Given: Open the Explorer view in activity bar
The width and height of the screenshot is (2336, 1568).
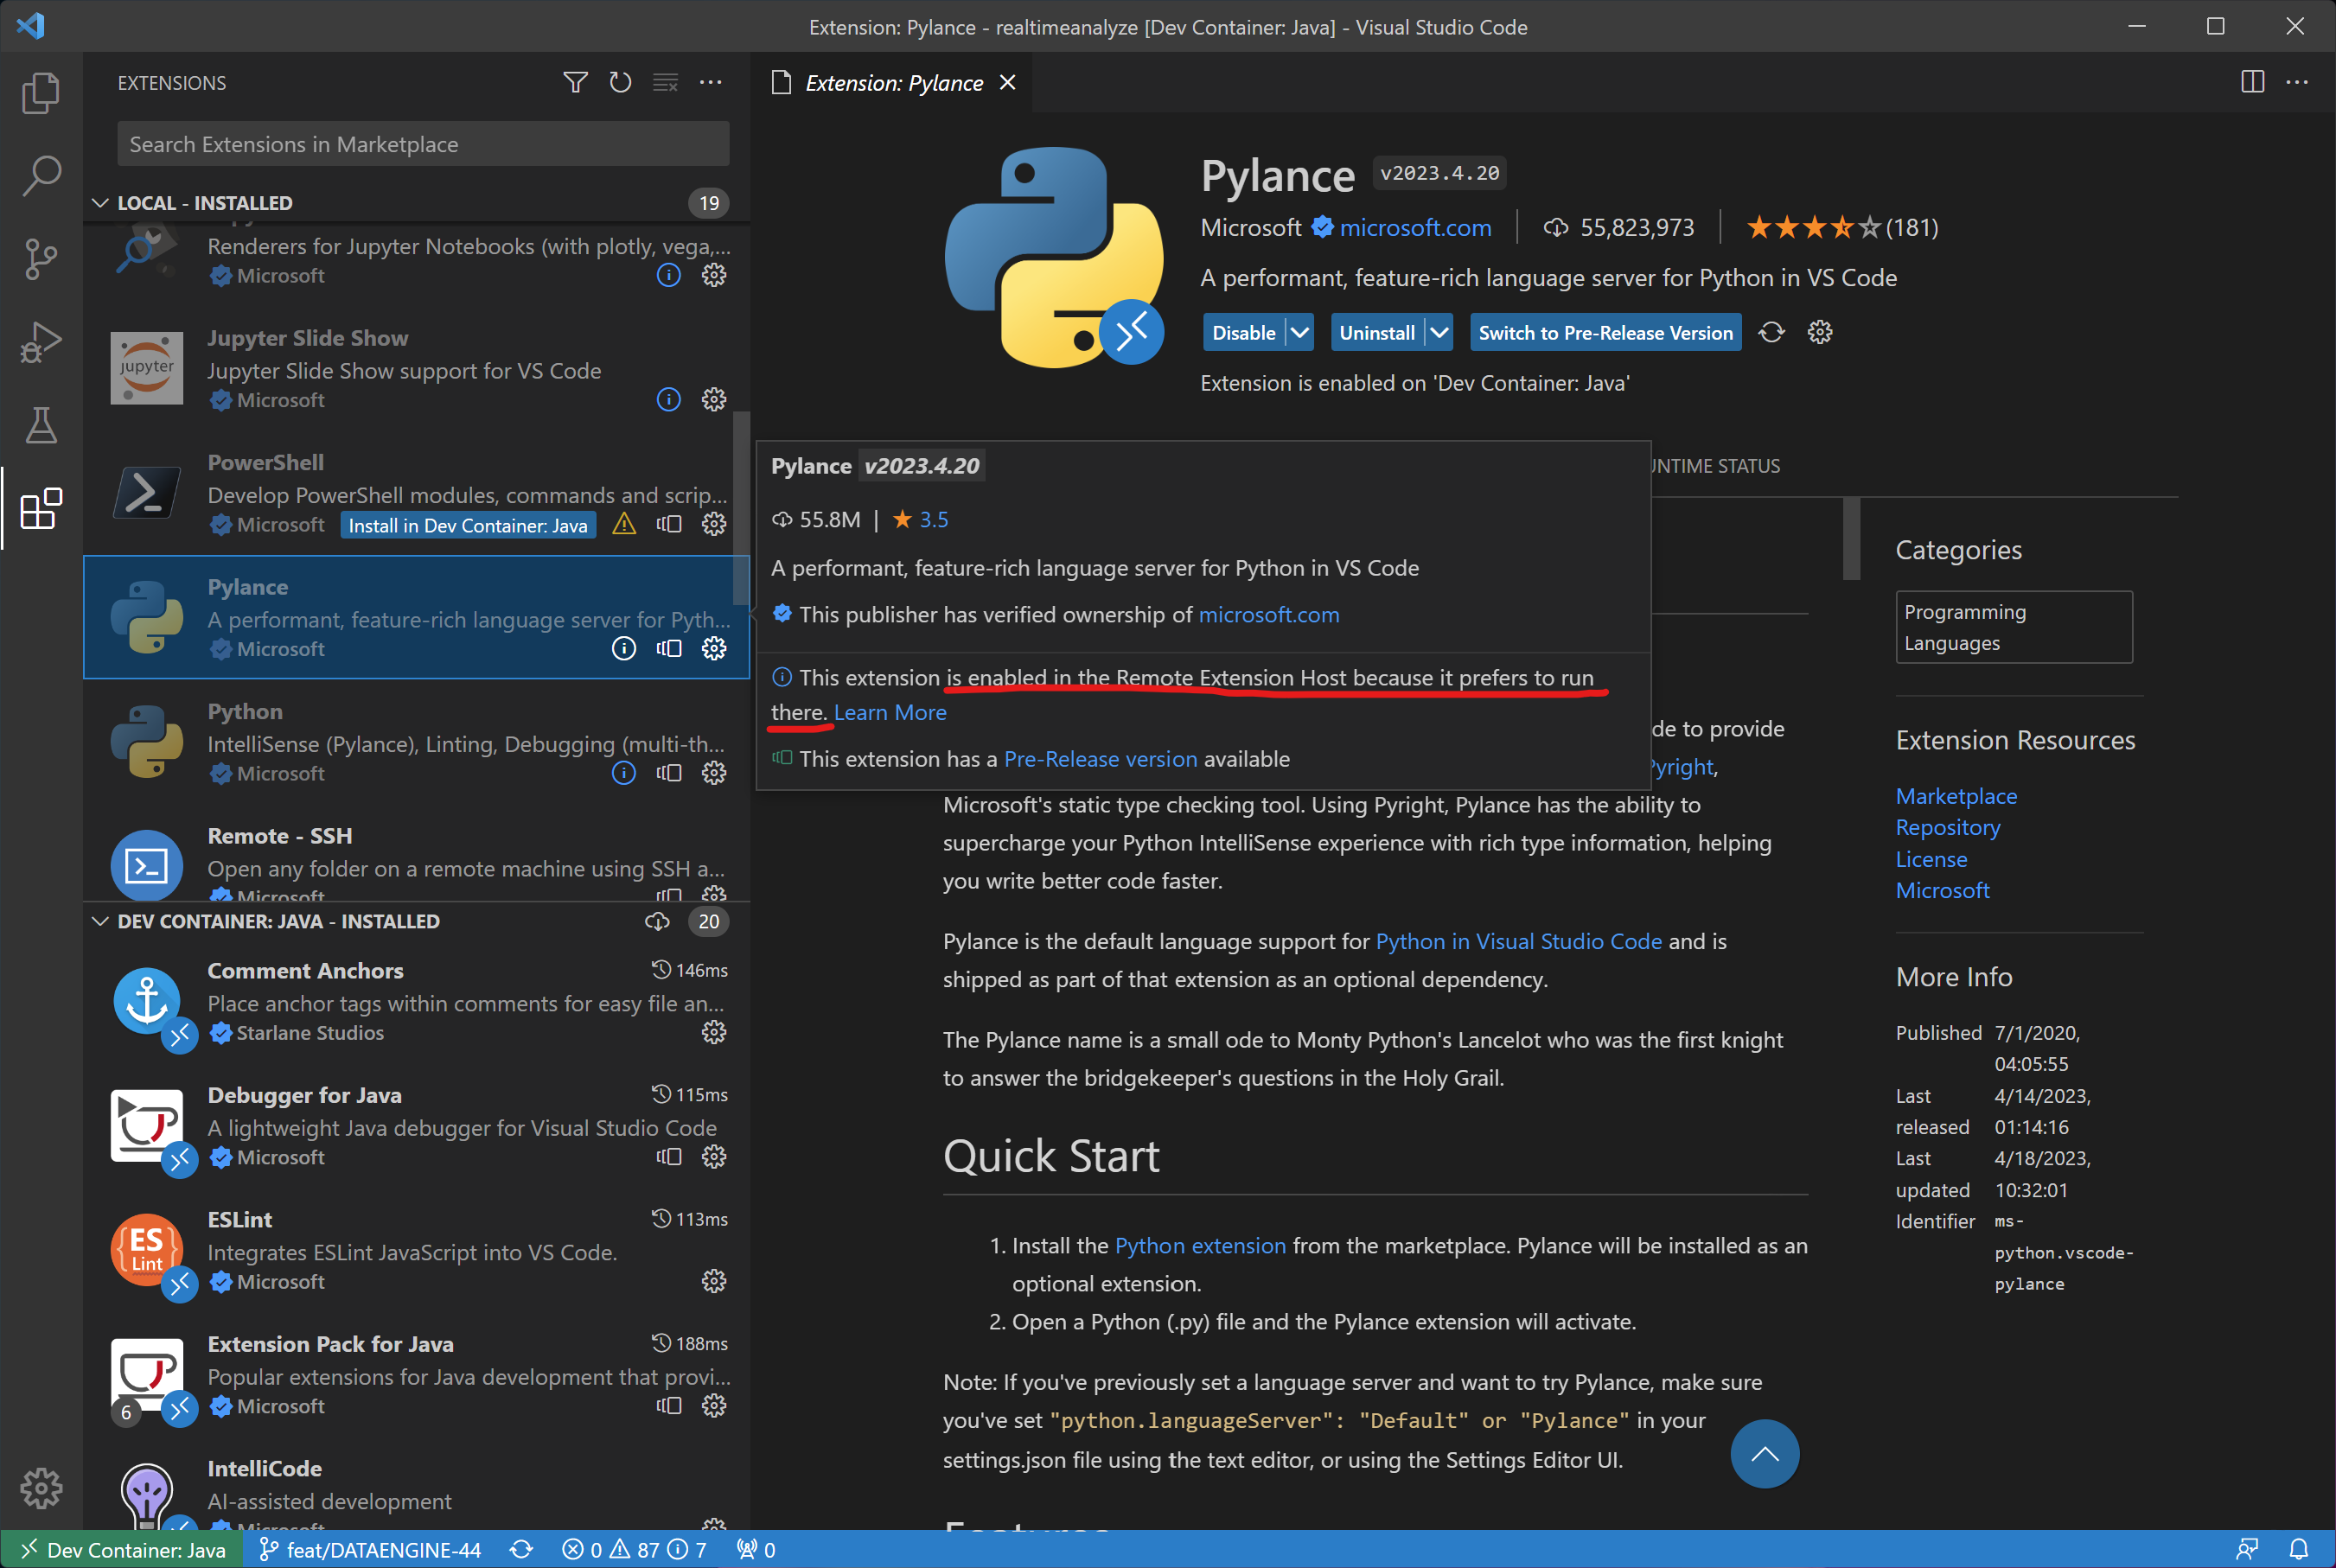Looking at the screenshot, I should (41, 93).
